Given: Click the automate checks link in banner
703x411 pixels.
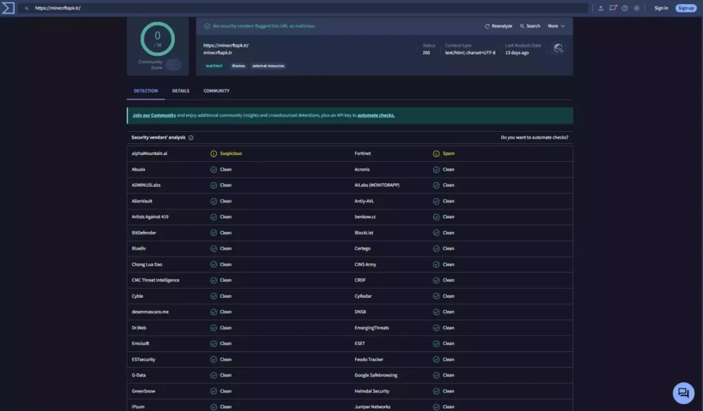Looking at the screenshot, I should pyautogui.click(x=376, y=115).
